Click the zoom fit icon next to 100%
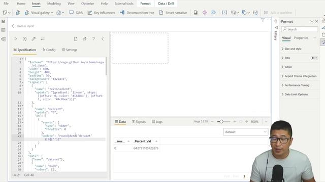Viewport: 325px width, 182px height. point(247,122)
